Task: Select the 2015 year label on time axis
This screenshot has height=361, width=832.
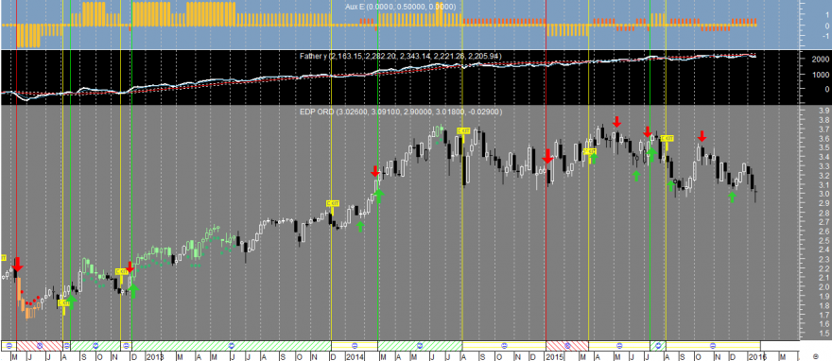Action: tap(554, 357)
